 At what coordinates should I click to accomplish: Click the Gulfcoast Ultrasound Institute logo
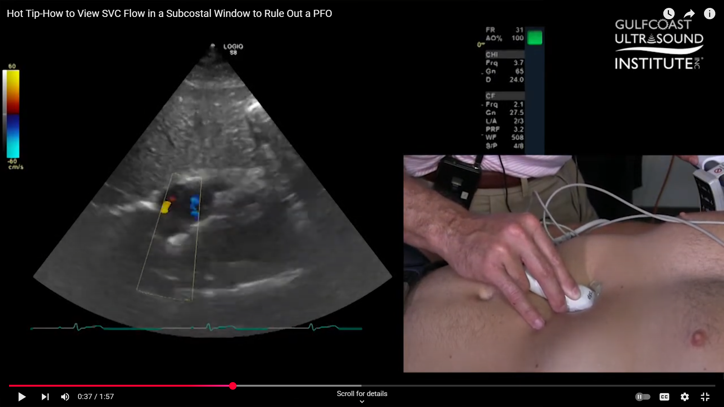point(659,44)
